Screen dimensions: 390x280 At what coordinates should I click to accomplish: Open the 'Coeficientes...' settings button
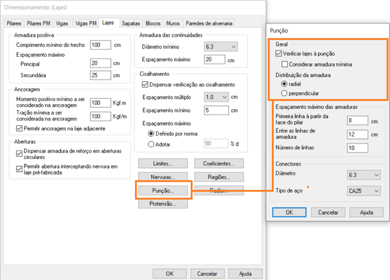219,164
